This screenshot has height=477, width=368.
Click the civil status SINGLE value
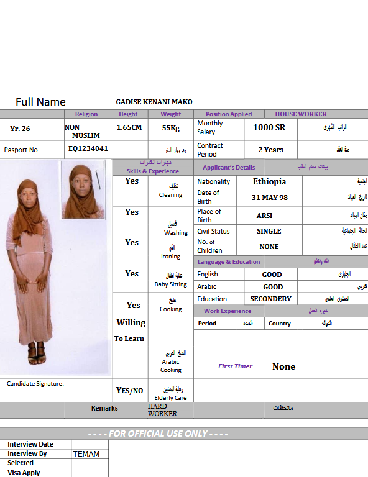(x=269, y=231)
